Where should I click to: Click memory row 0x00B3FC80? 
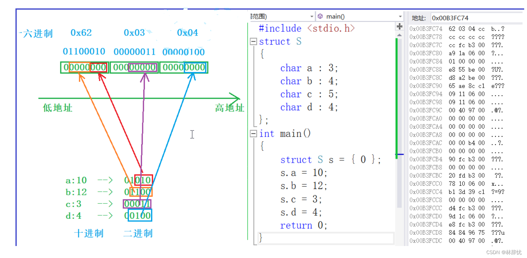(x=457, y=53)
